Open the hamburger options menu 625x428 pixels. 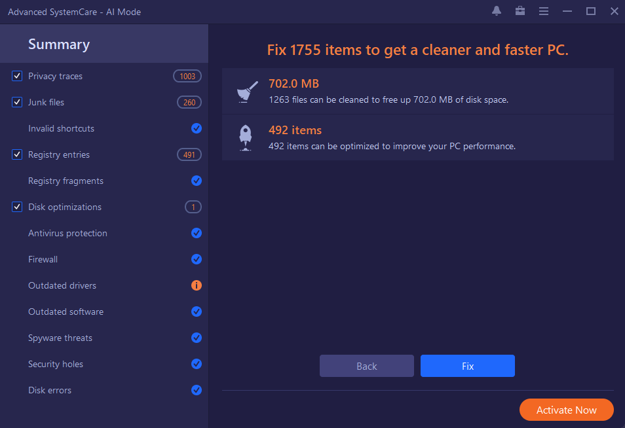(543, 12)
